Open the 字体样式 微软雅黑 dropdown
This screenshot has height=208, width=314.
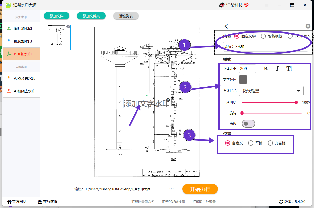point(271,91)
